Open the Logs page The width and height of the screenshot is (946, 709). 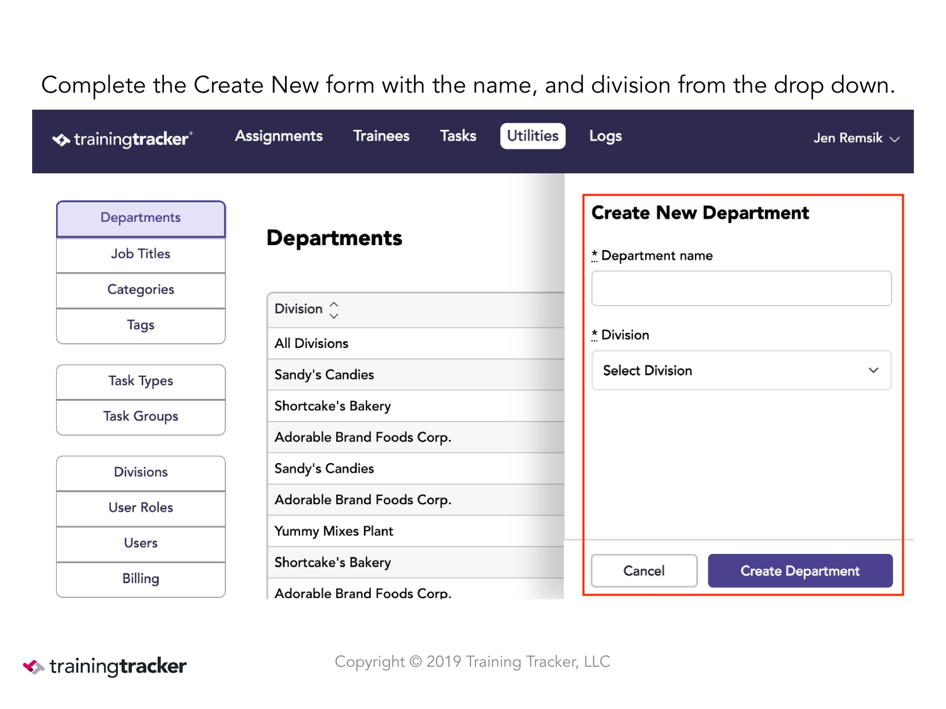[x=605, y=136]
